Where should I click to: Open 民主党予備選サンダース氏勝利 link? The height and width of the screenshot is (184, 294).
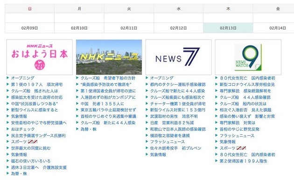(x=38, y=135)
